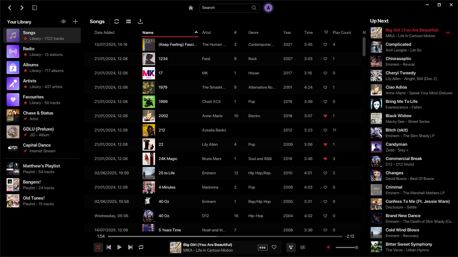Screen dimensions: 458x257
Task: Open Matthew's Playlist
Action: point(42,169)
